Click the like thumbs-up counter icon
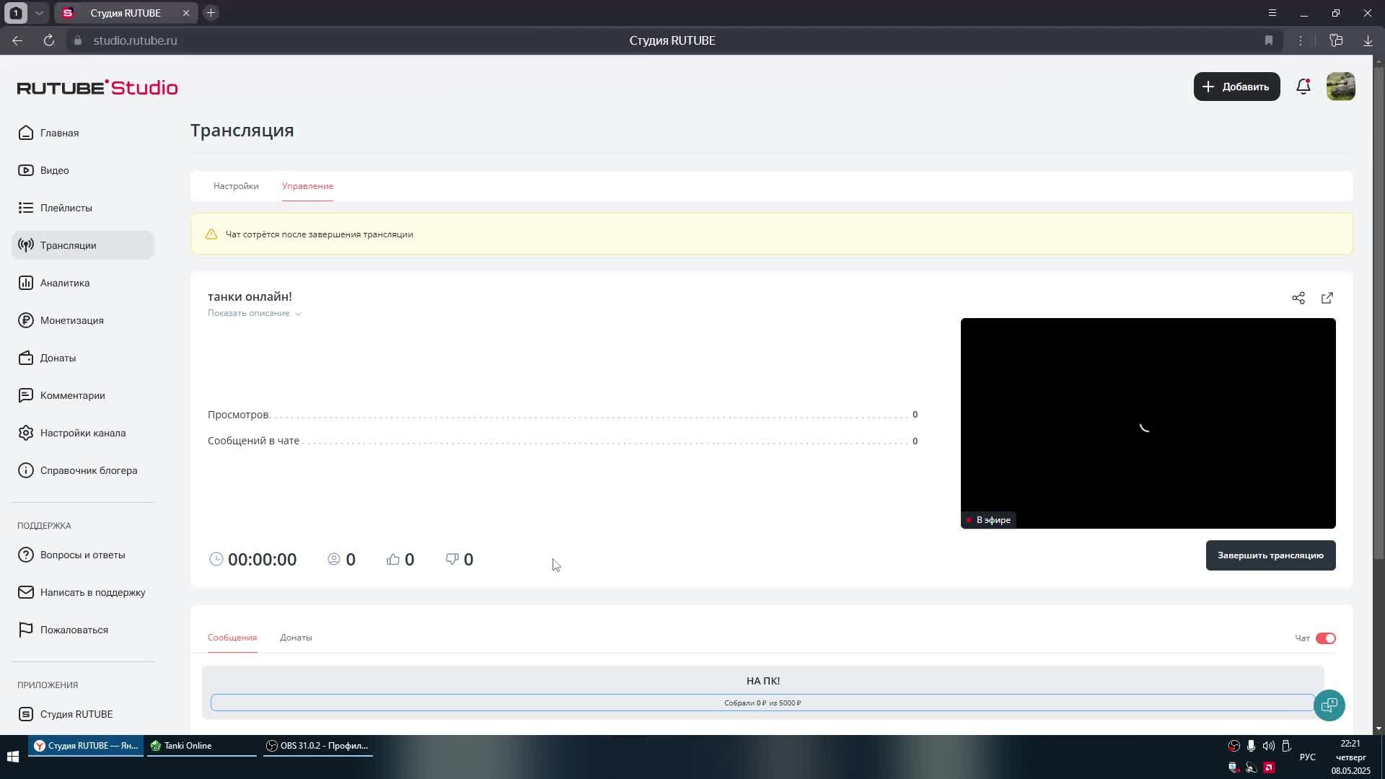 click(393, 560)
